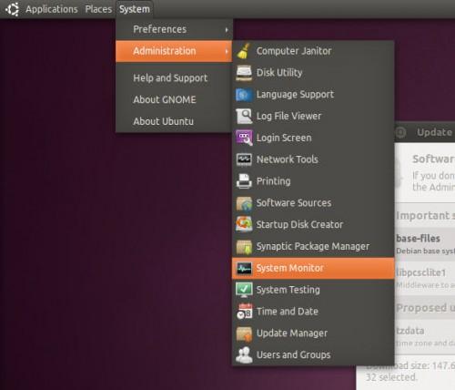The width and height of the screenshot is (455, 390).
Task: Click the Startup Disk Creator icon
Action: pos(244,225)
